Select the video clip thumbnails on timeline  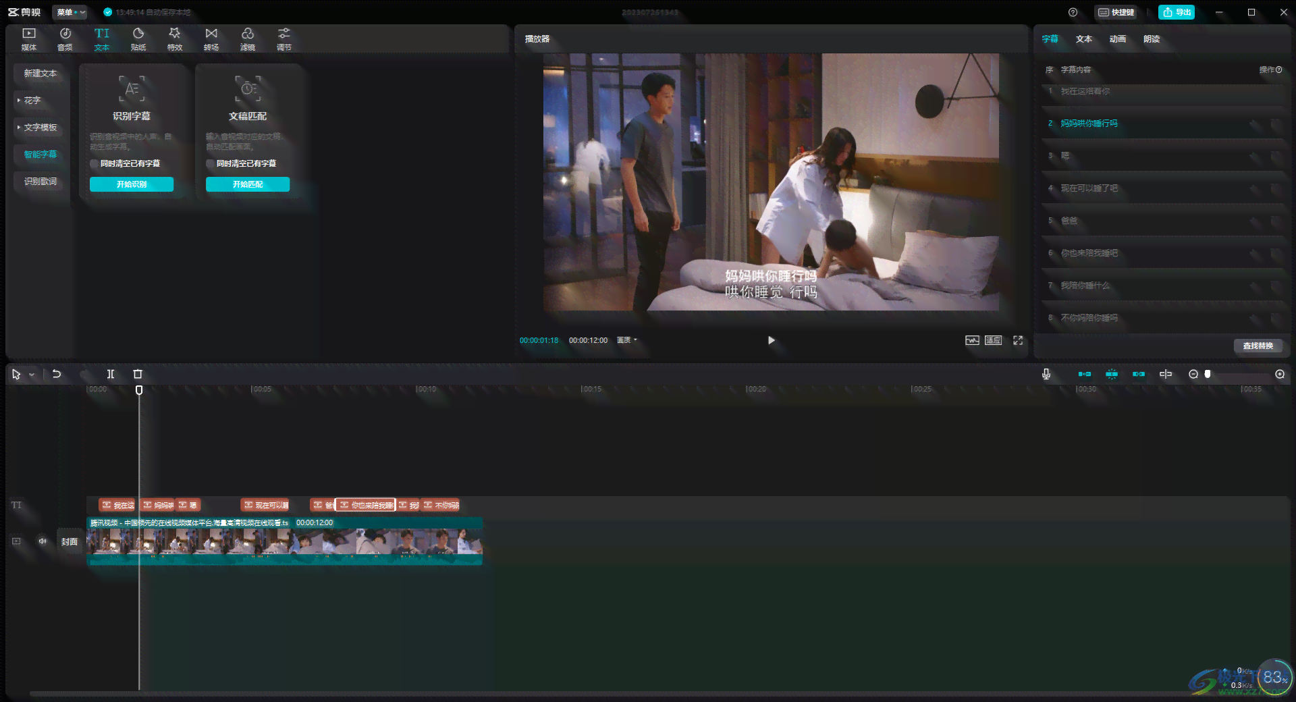coord(284,541)
